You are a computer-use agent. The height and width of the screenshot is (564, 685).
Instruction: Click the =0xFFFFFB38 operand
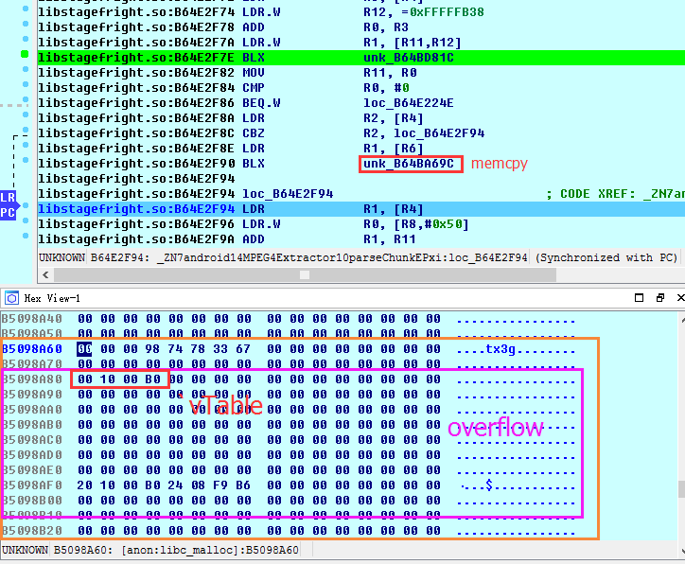click(x=443, y=12)
